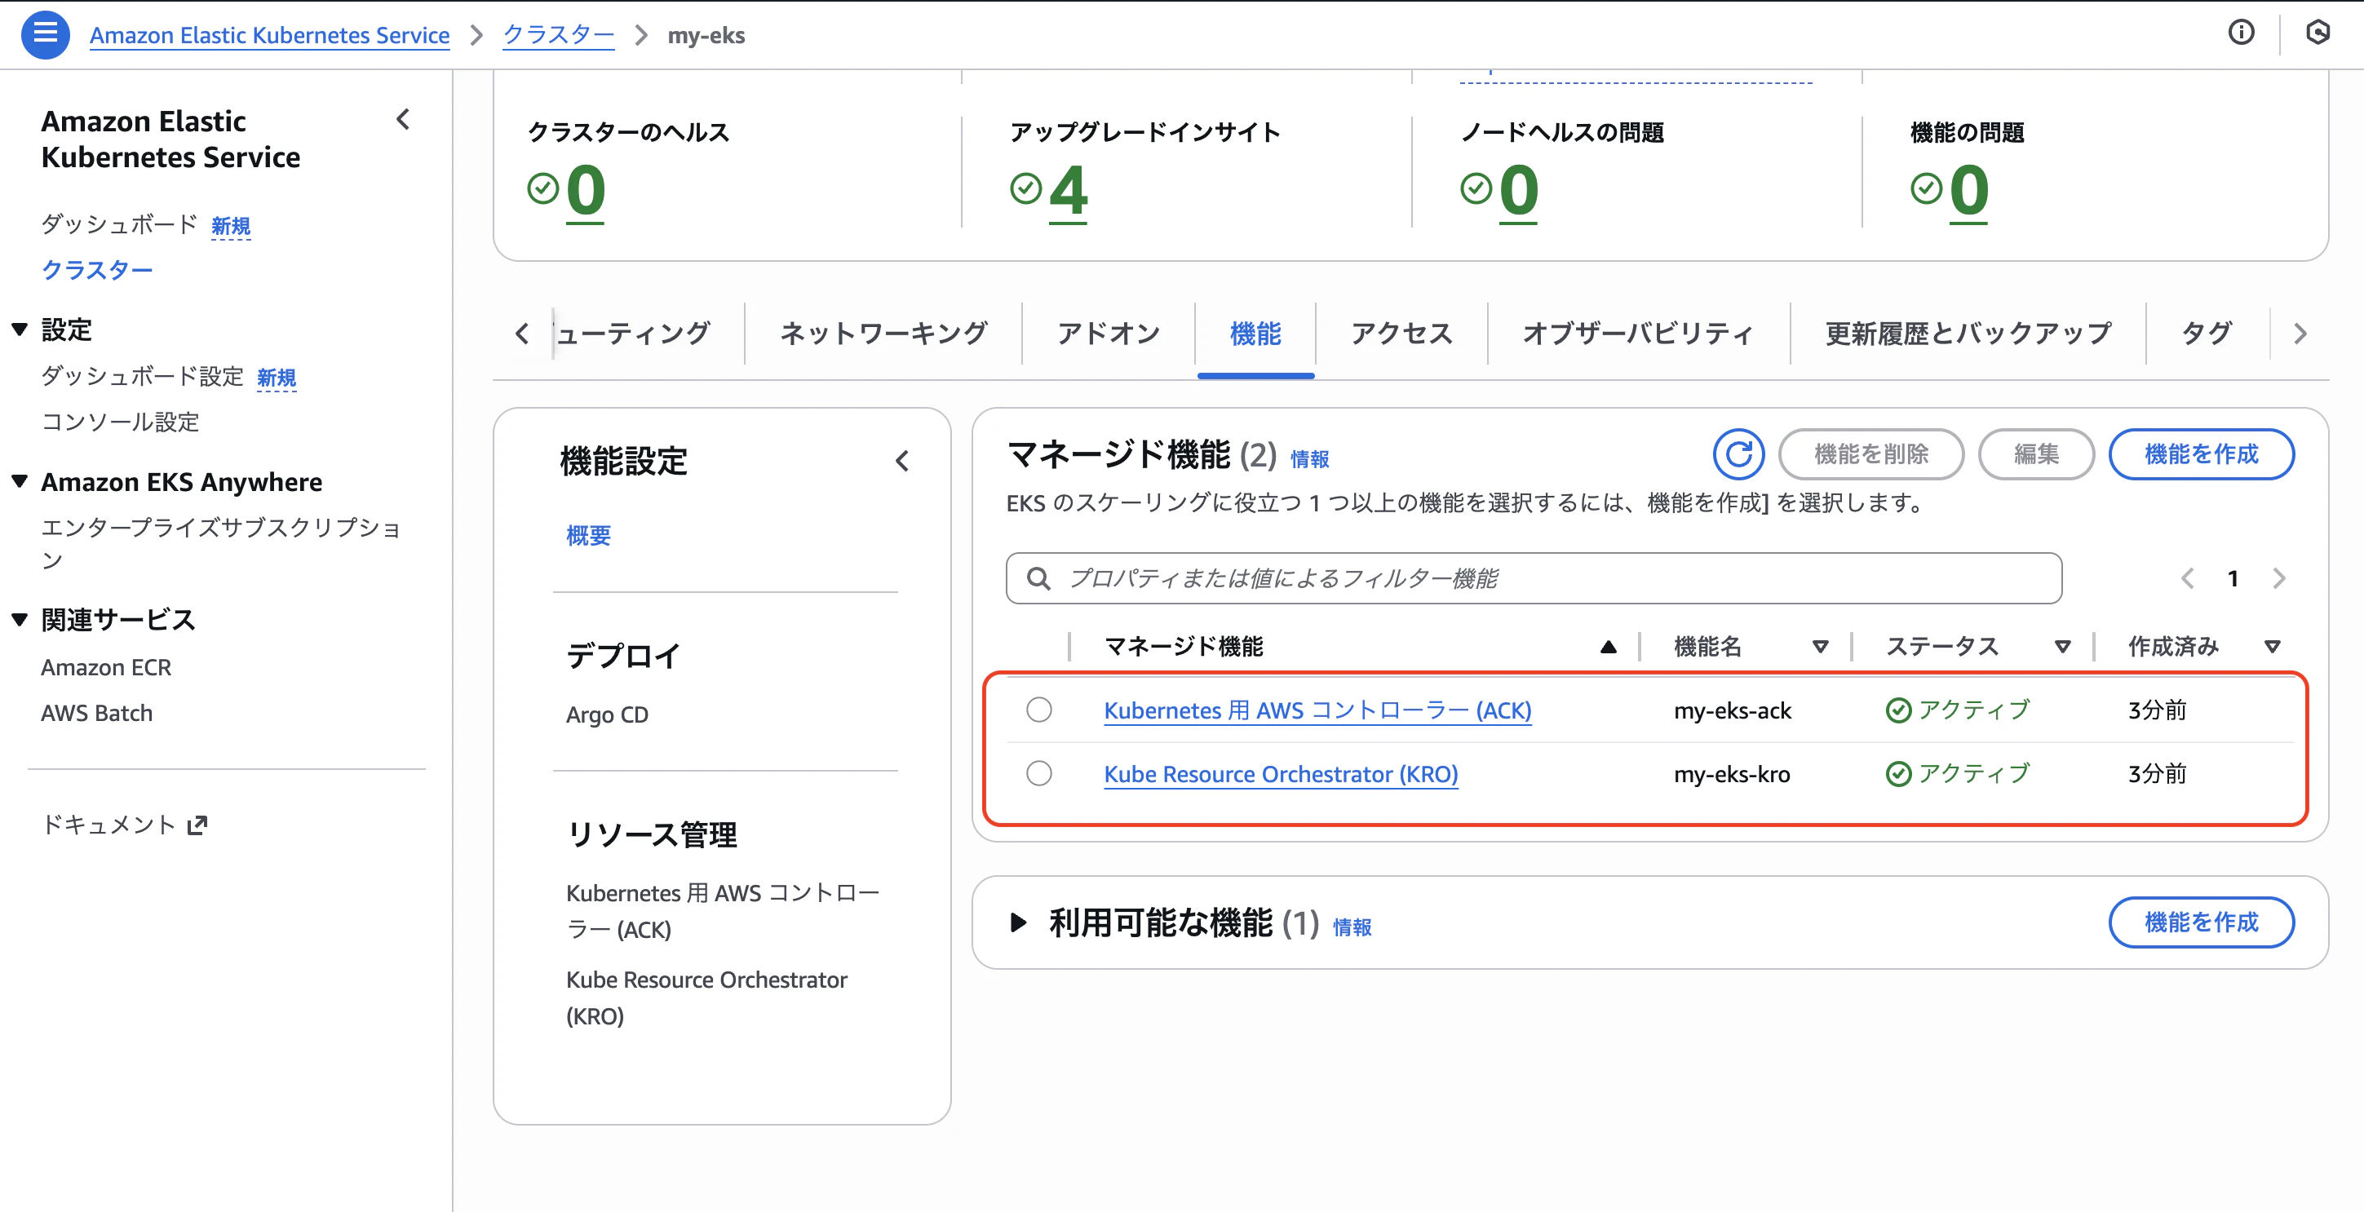Open the ステータス column filter dropdown
The width and height of the screenshot is (2364, 1212).
click(x=2064, y=646)
